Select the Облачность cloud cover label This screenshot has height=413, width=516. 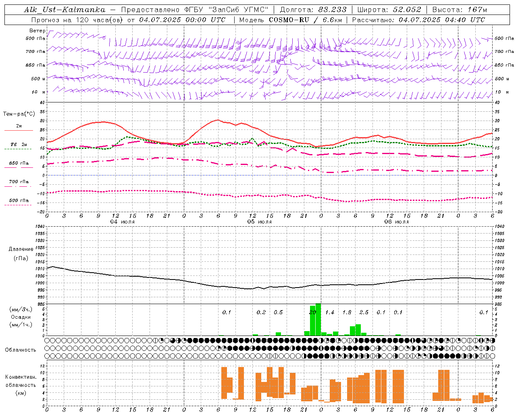21,350
